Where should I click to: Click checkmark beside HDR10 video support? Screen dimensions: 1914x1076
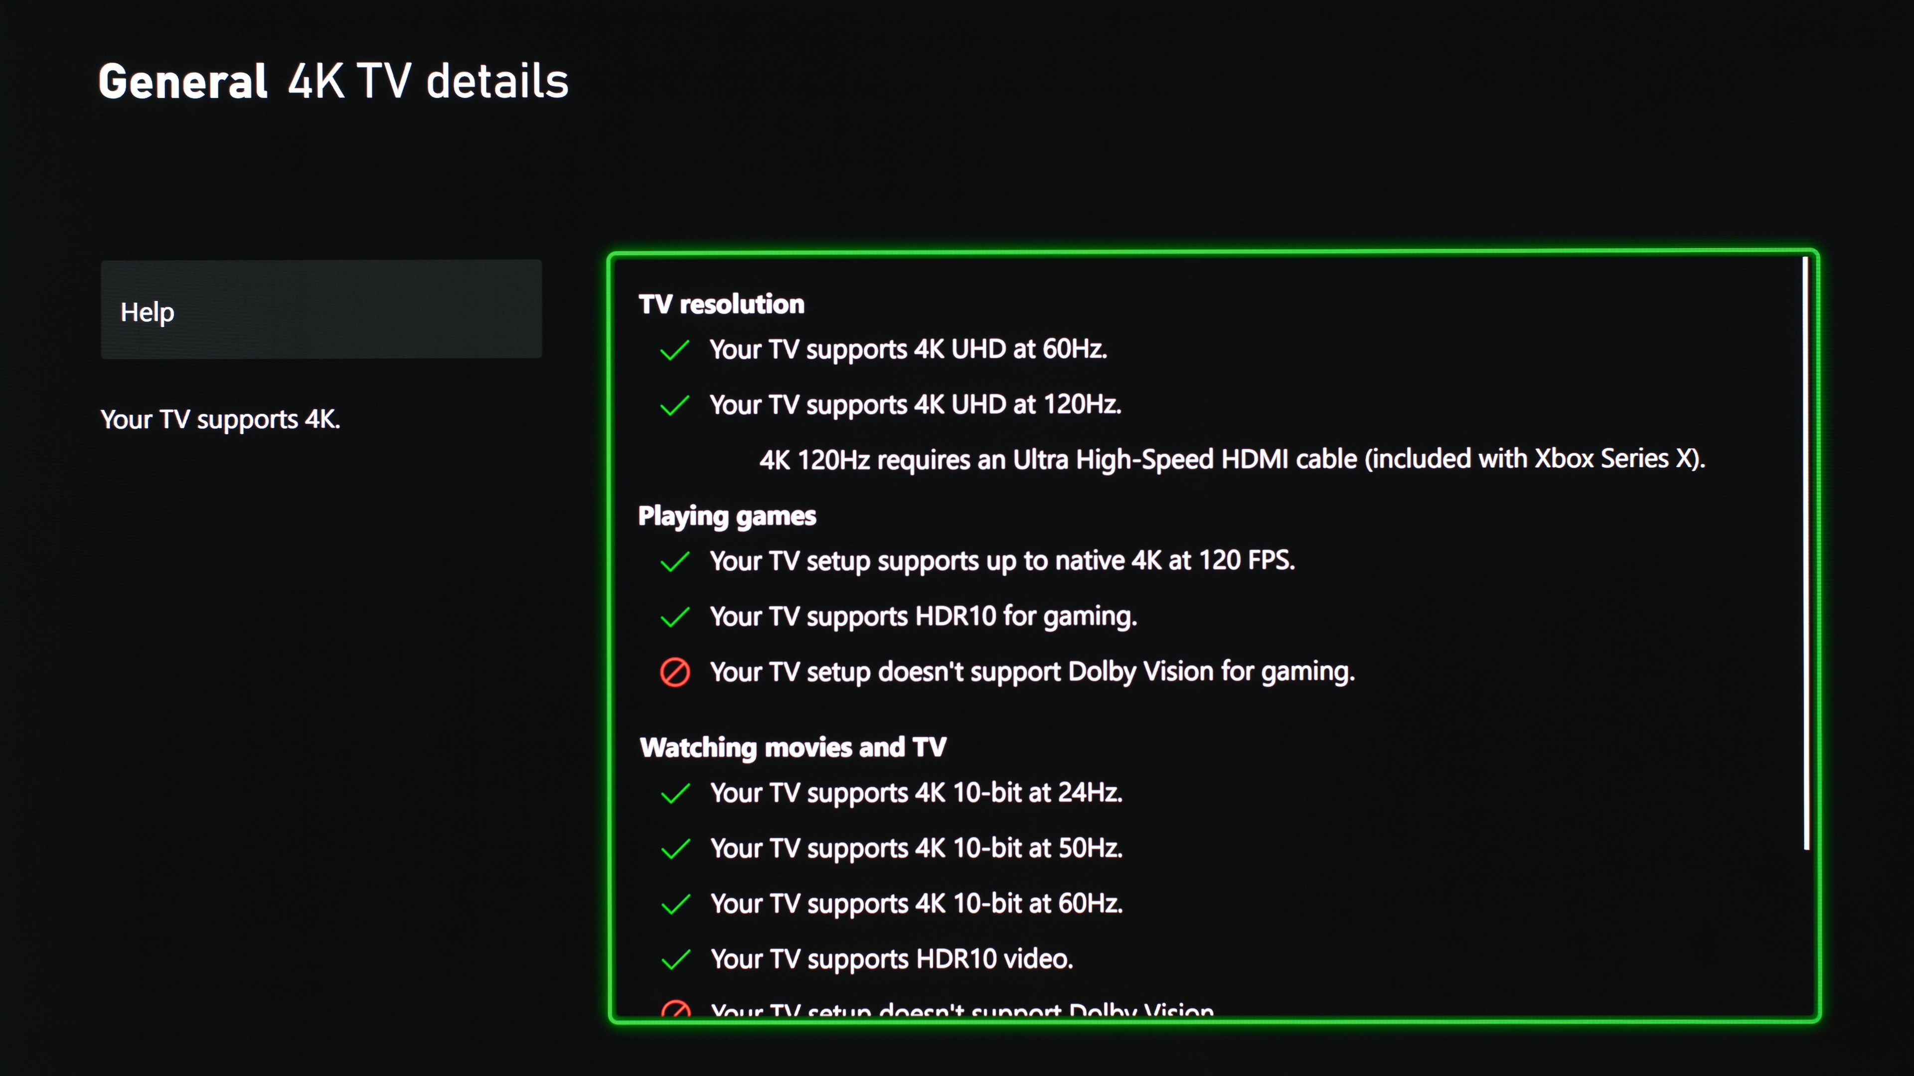tap(675, 960)
